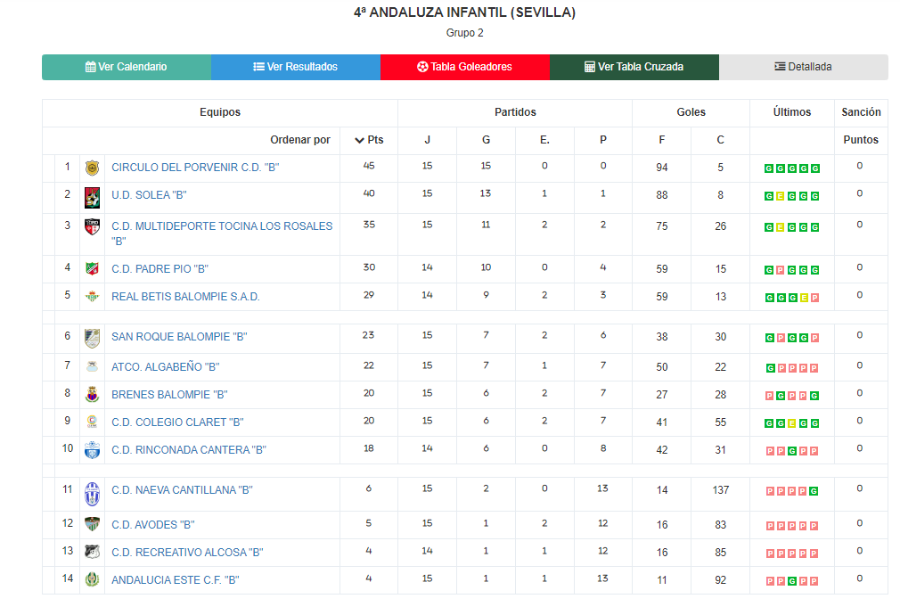
Task: Open C.D. RINCONADA CANTERA "B" team link
Action: pyautogui.click(x=189, y=450)
